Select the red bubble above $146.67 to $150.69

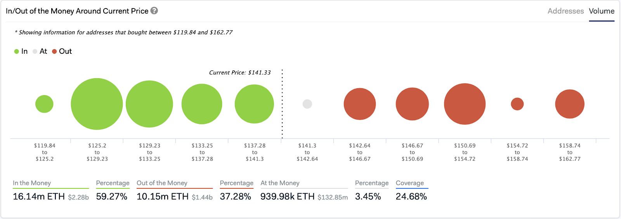412,104
